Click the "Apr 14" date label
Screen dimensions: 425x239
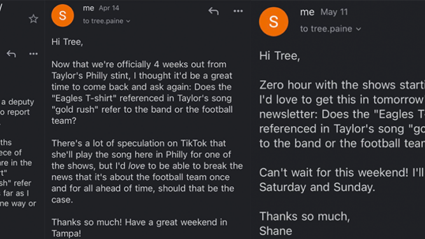[109, 8]
